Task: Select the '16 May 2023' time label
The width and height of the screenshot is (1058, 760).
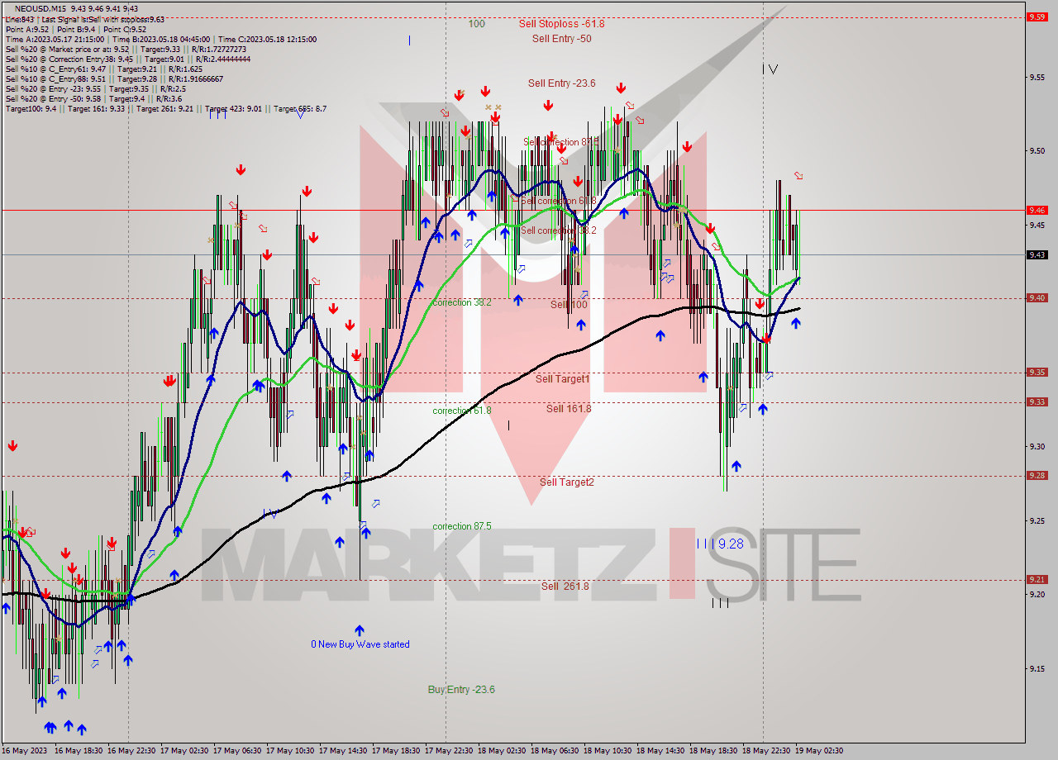Action: [x=24, y=751]
